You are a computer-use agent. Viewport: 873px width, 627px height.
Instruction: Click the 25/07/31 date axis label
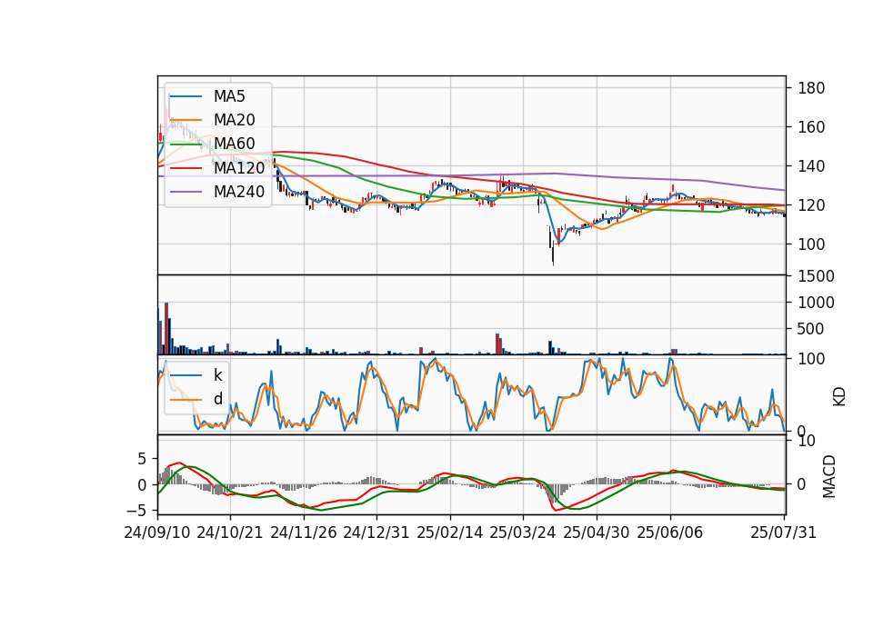pyautogui.click(x=783, y=532)
